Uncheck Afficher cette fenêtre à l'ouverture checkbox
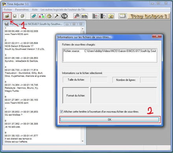 [x=61, y=111]
